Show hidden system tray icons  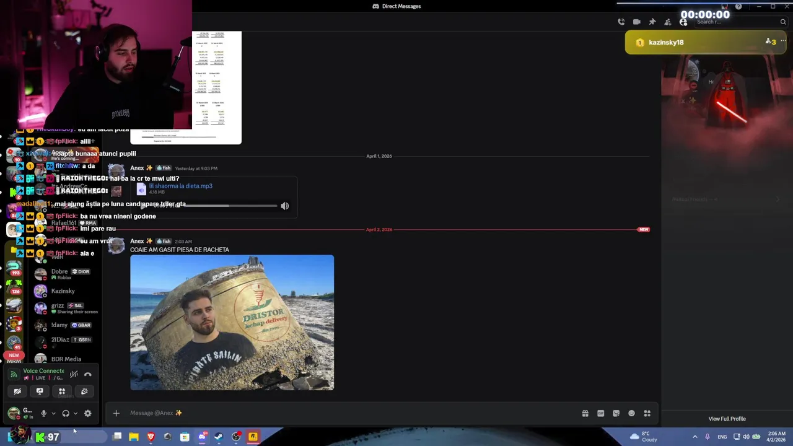click(694, 437)
